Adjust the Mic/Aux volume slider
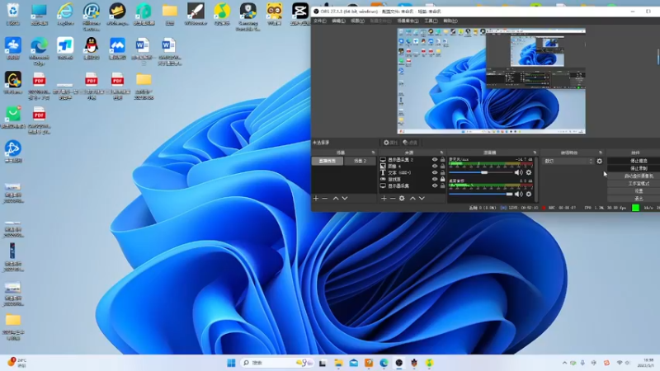The height and width of the screenshot is (371, 660). 481,172
